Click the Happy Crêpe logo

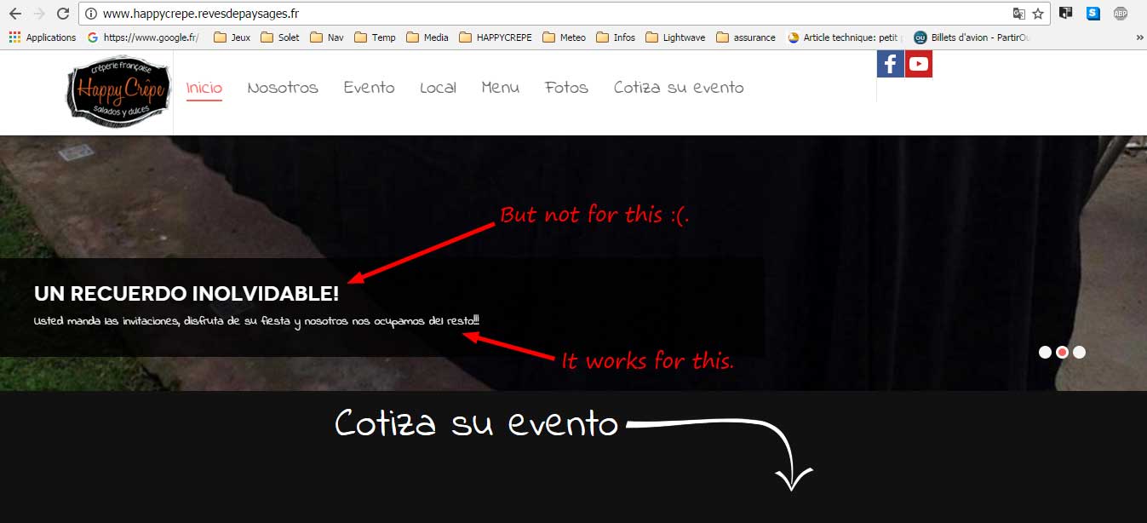pos(119,91)
